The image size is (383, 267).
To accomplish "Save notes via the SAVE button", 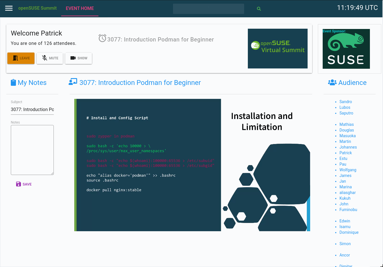I will [x=24, y=184].
